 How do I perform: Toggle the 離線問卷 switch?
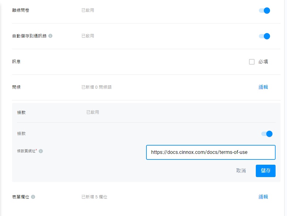pos(264,11)
